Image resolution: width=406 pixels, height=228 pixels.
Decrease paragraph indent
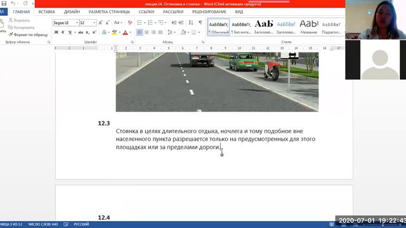tap(174, 23)
